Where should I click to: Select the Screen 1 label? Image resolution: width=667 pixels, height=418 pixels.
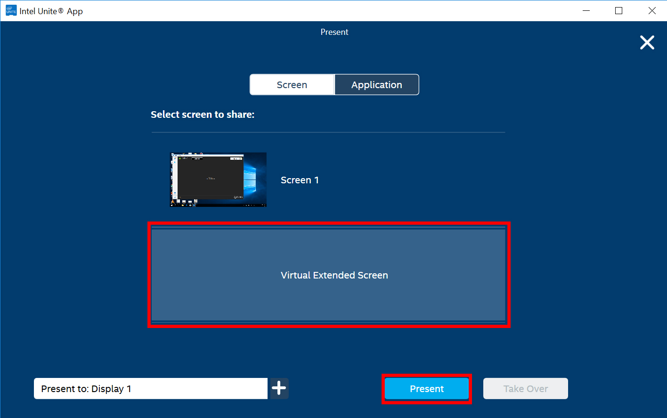click(300, 180)
